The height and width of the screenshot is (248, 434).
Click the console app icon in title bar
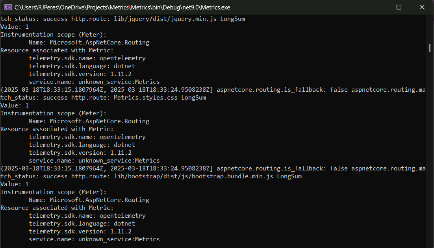pyautogui.click(x=7, y=7)
